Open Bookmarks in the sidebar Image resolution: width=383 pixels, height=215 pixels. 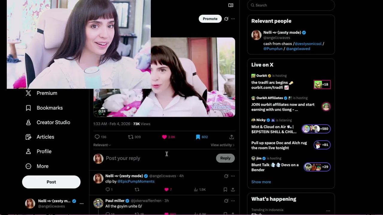tap(50, 108)
